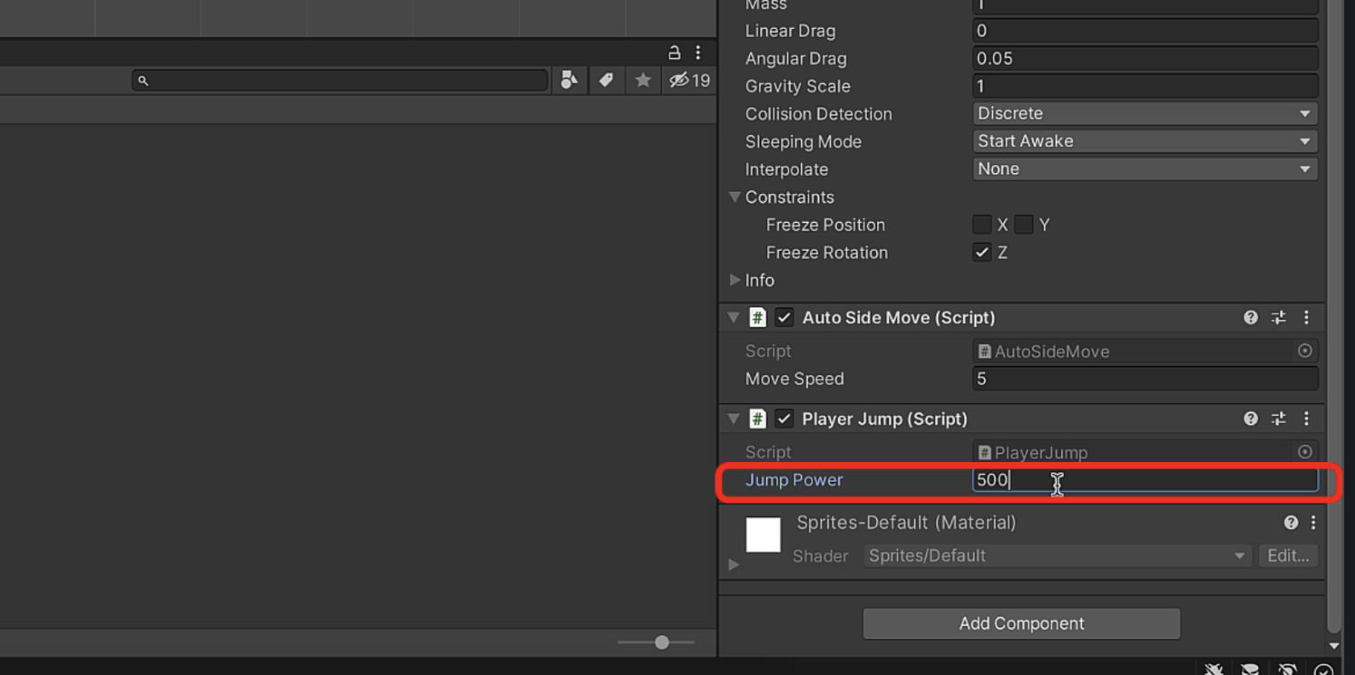1355x675 pixels.
Task: Click the Auto Side Move script icon
Action: [x=758, y=318]
